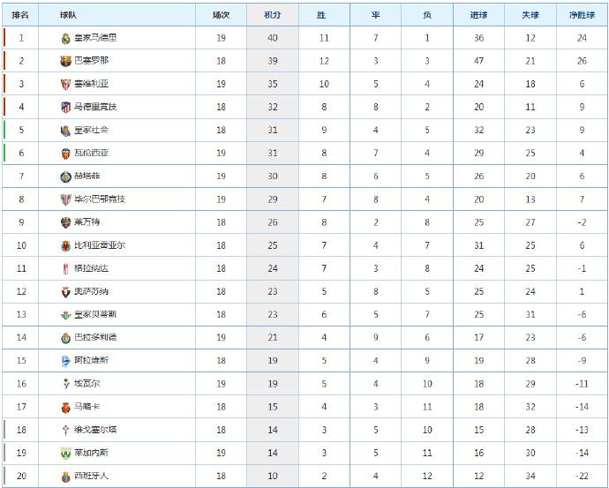Open the 奥萨苏纳 team link
The width and height of the screenshot is (609, 488).
91,291
